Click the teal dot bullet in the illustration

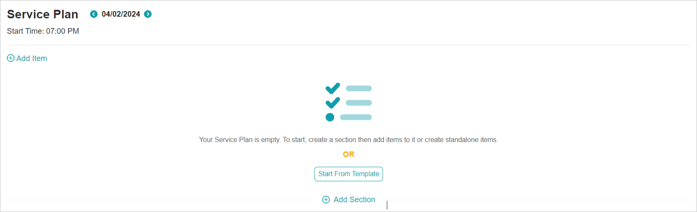330,117
